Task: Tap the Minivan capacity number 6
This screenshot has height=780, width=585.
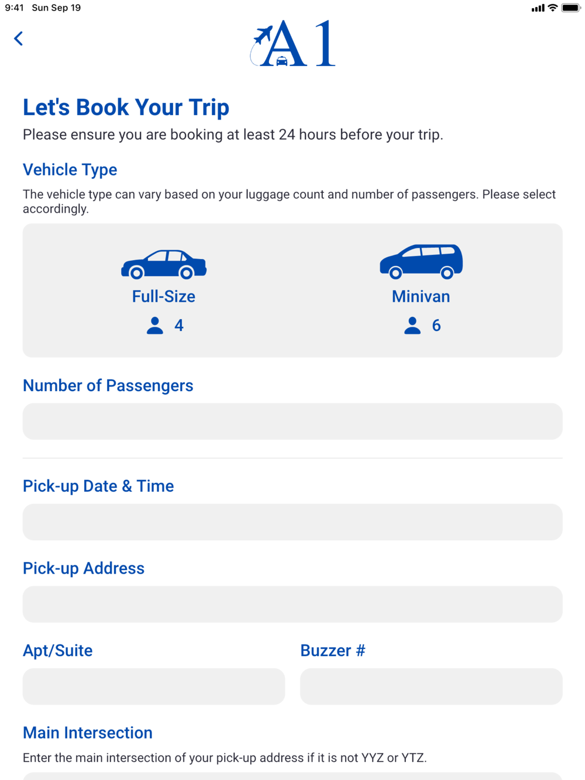Action: [436, 326]
